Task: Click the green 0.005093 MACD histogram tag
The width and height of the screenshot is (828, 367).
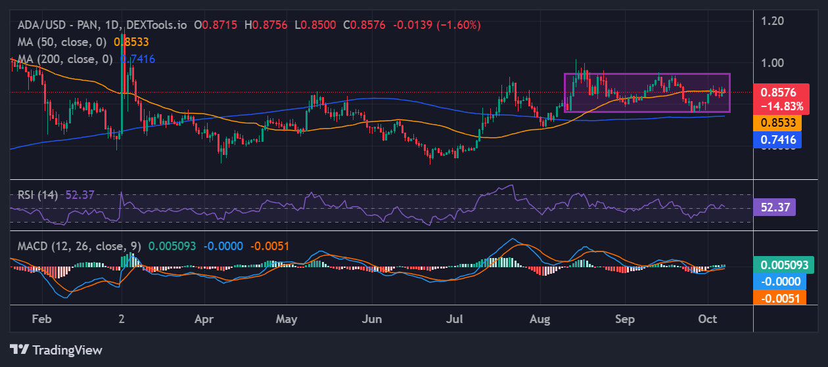Action: 783,265
